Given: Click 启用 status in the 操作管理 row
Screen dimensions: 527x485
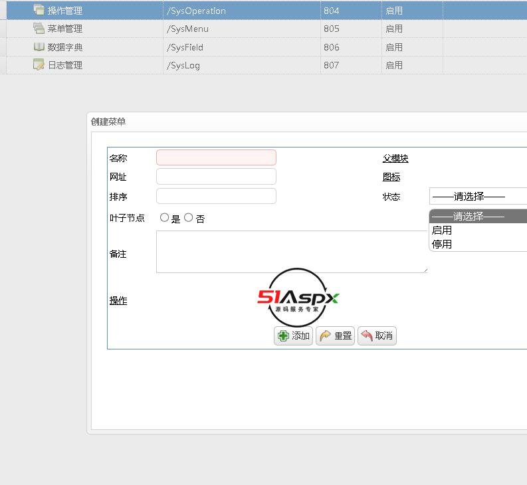Looking at the screenshot, I should click(x=394, y=11).
